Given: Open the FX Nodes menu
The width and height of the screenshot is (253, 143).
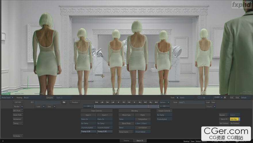Looking at the screenshot, I should tap(18, 136).
